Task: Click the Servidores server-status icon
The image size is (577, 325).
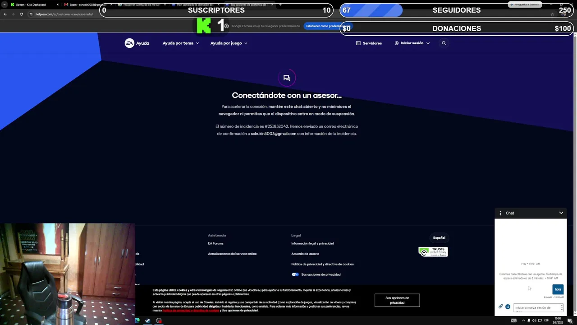Action: point(358,43)
